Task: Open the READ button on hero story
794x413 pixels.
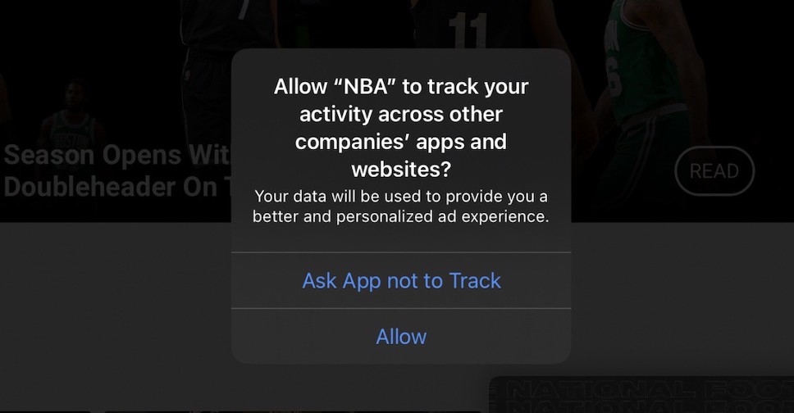Action: coord(714,171)
